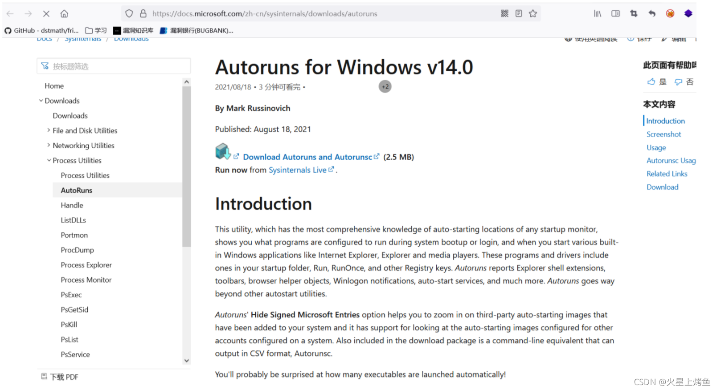Viewport: 717px width, 390px height.
Task: Toggle reader view icon
Action: pyautogui.click(x=519, y=14)
